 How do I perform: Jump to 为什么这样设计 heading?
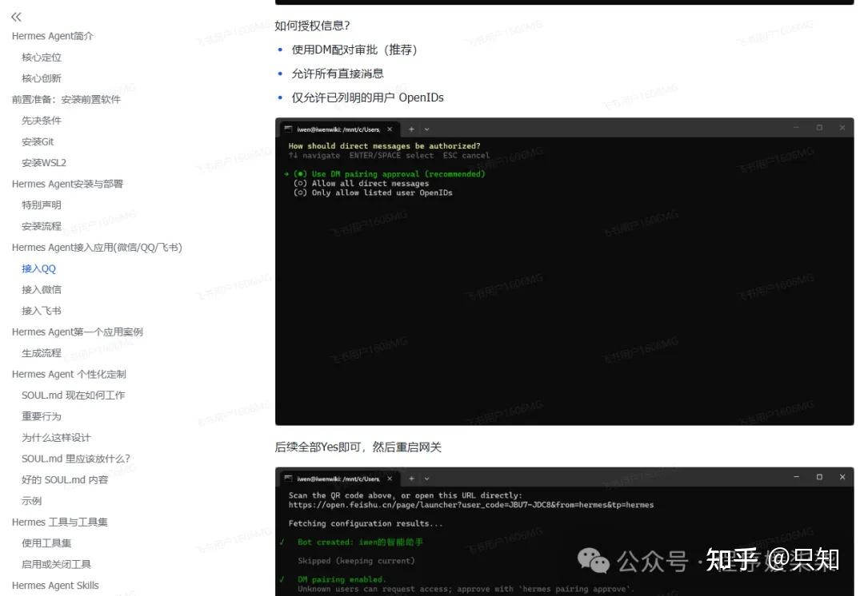tap(56, 438)
